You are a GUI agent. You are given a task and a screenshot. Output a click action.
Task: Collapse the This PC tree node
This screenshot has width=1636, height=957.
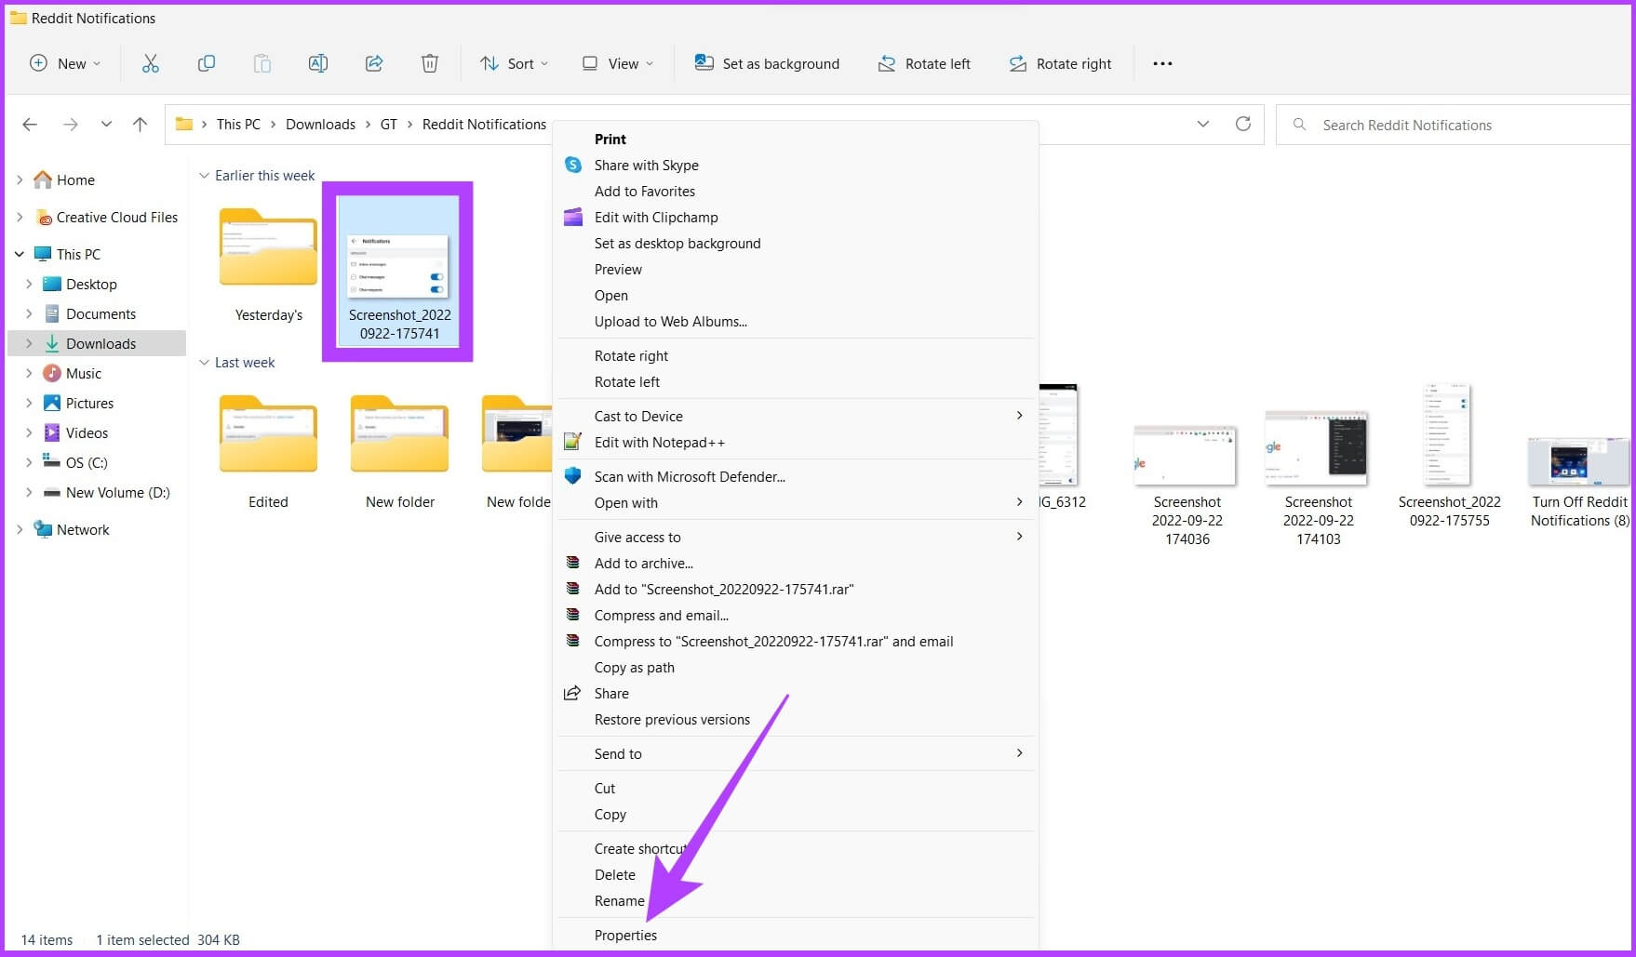pyautogui.click(x=20, y=254)
